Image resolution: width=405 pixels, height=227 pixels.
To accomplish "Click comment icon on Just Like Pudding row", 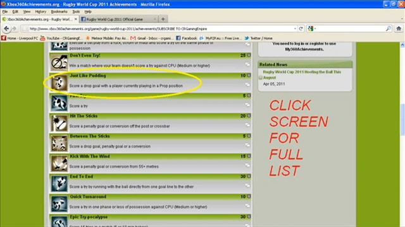I will click(247, 84).
